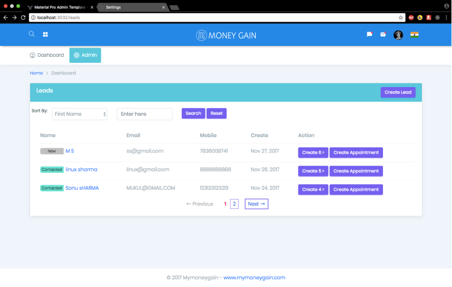Focus the Enter here search field

point(145,114)
